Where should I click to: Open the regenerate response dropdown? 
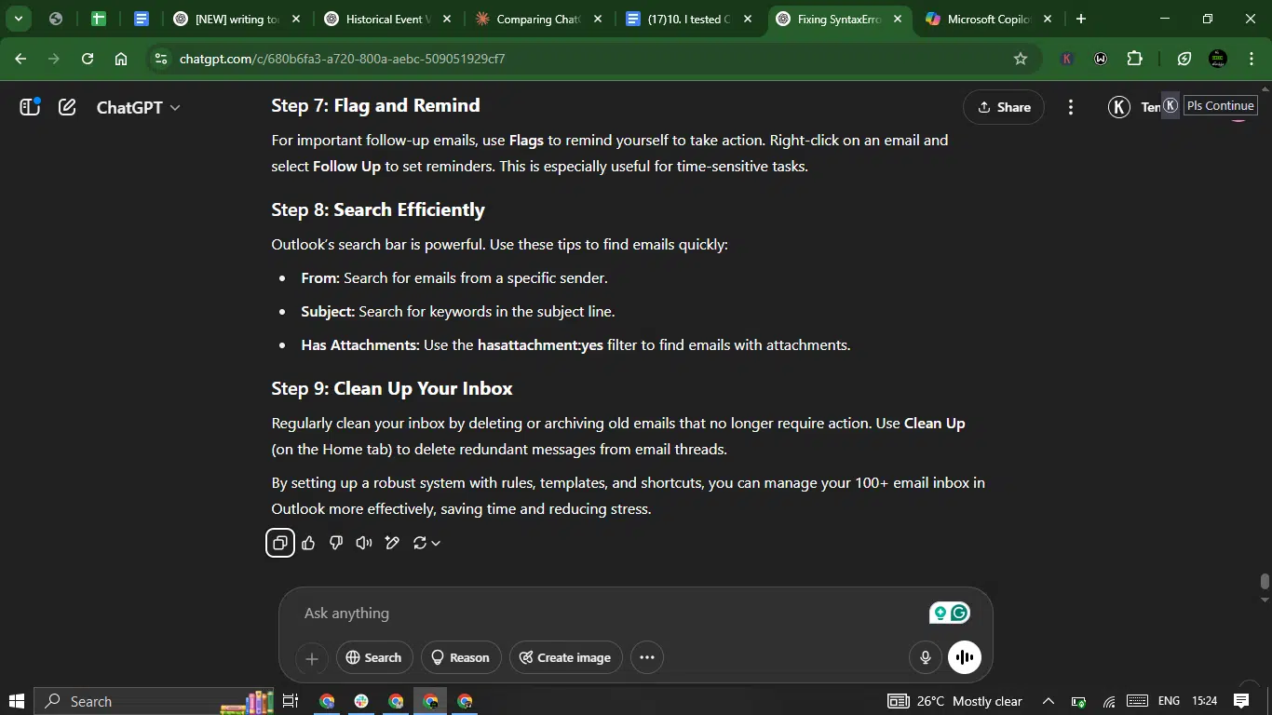pos(426,543)
